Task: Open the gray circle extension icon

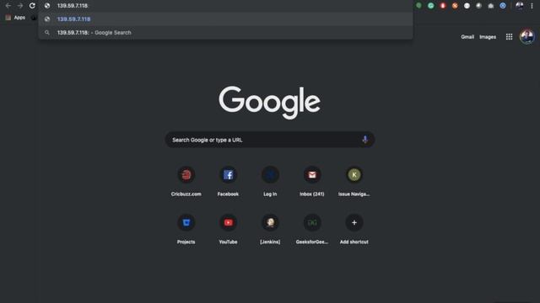Action: point(478,6)
